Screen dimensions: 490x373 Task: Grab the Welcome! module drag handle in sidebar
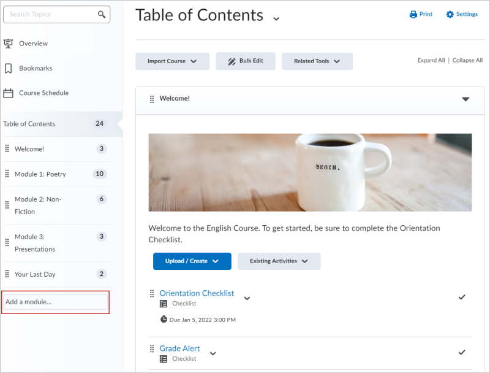pos(7,148)
